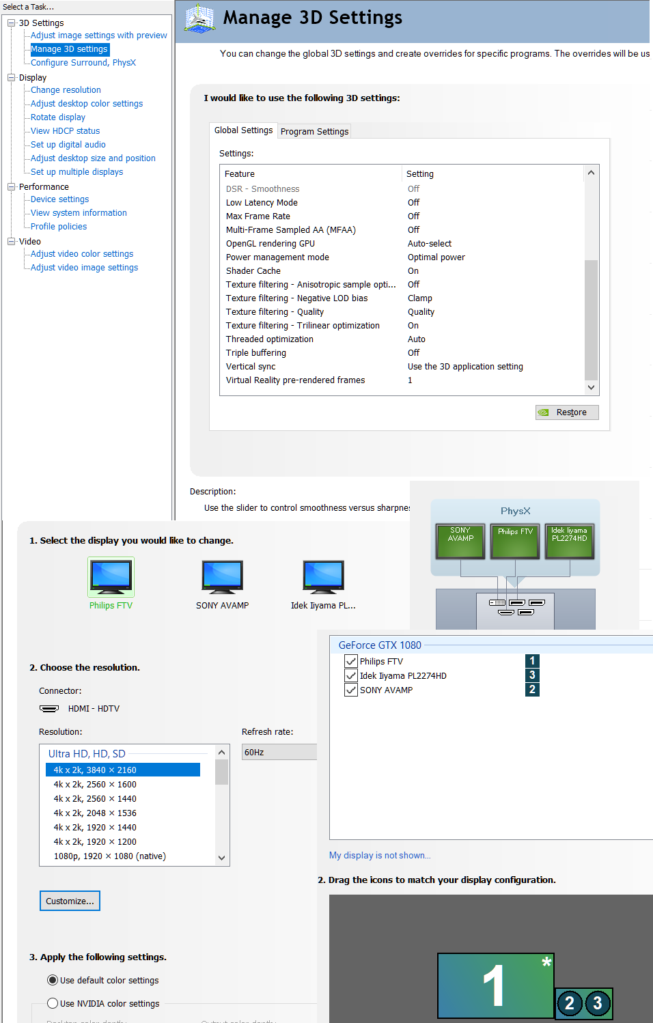Screen dimensions: 653x1023
Task: Select the Idek Iiyama monitor icon
Action: (x=324, y=577)
